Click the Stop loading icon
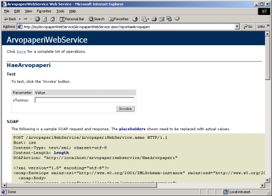 [x=38, y=19]
